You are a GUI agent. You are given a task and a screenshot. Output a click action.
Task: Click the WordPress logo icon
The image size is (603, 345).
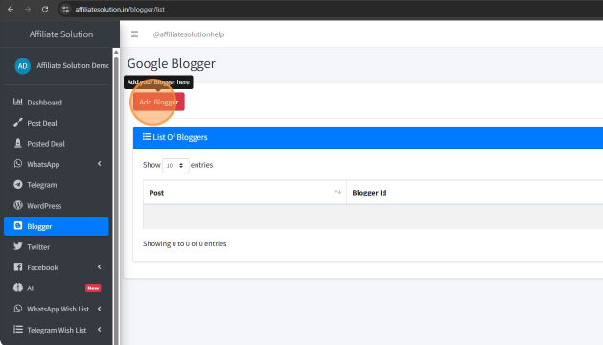click(17, 205)
